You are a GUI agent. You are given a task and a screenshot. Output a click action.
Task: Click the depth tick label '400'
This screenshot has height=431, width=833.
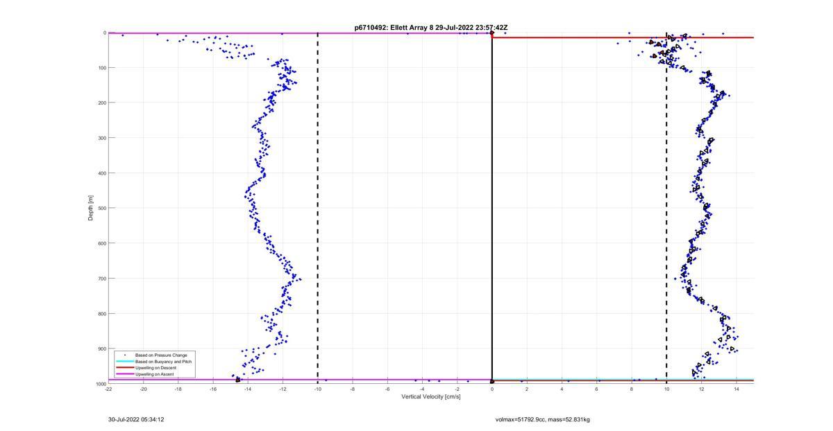tap(101, 173)
